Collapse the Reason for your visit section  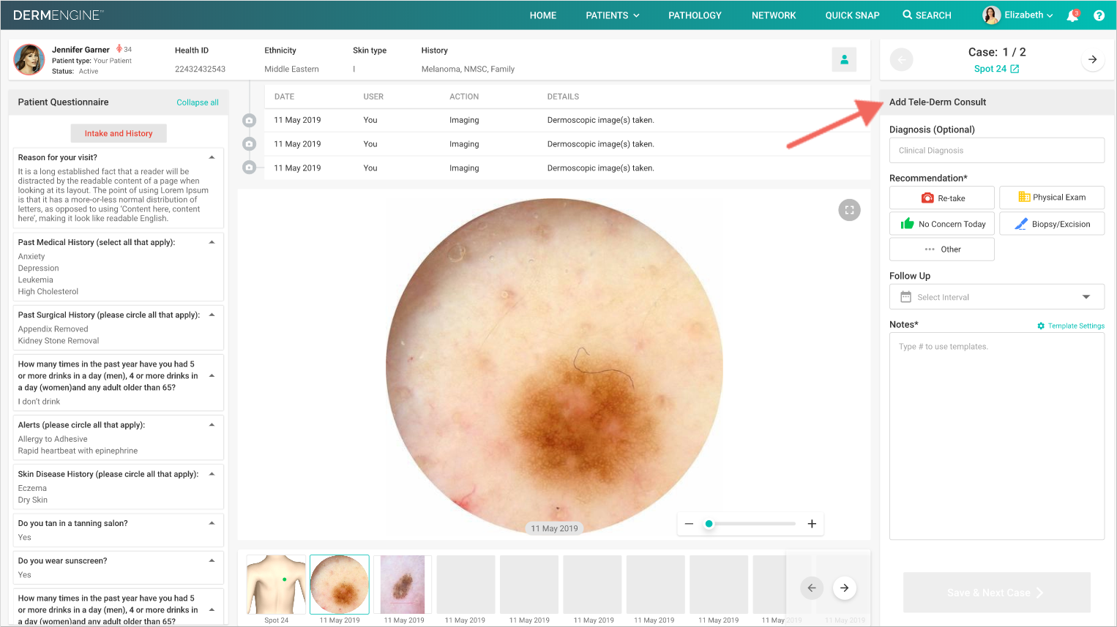click(212, 157)
